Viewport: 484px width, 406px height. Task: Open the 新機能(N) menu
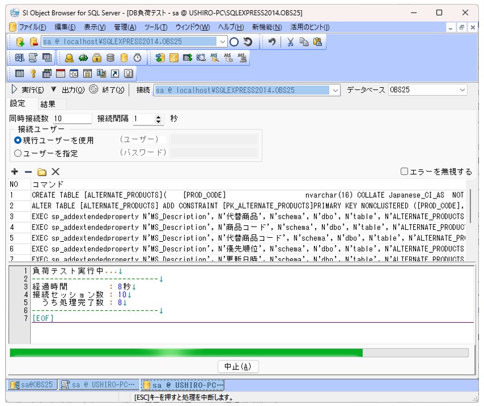pos(267,27)
